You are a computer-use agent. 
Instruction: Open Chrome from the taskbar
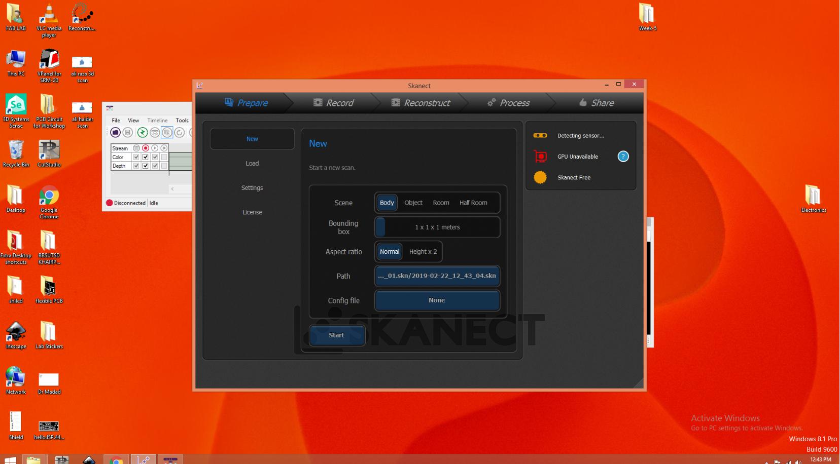click(116, 459)
